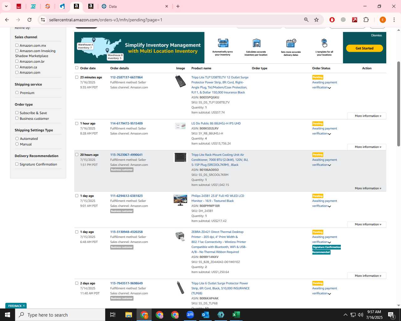Open Outlook from taskbar

pyautogui.click(x=206, y=315)
